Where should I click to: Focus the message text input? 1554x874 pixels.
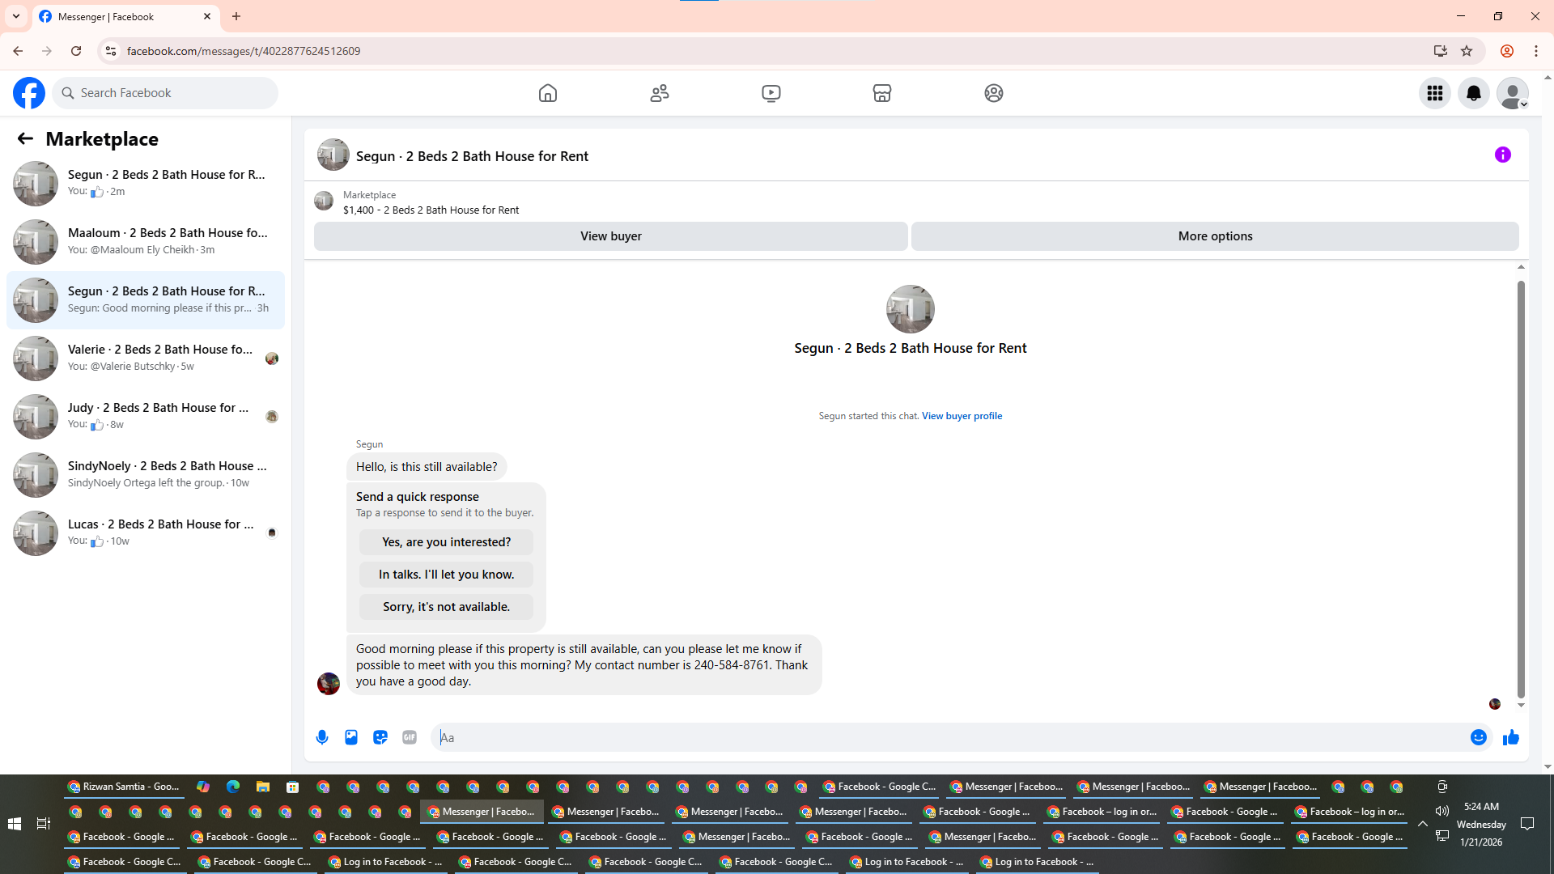[x=947, y=737]
